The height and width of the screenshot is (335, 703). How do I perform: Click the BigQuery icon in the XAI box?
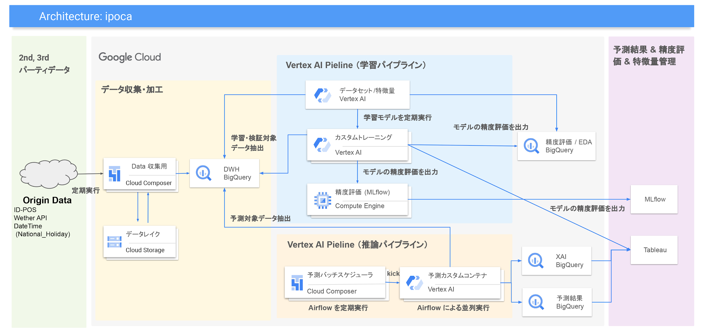click(x=536, y=261)
